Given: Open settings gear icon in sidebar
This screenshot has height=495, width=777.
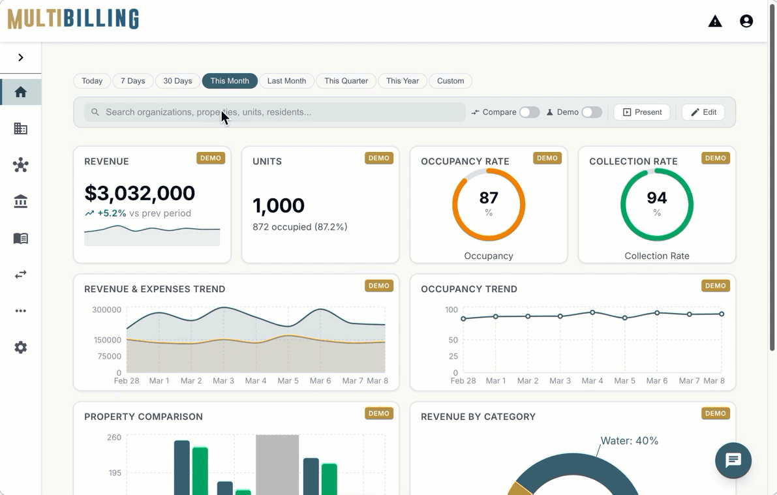Looking at the screenshot, I should [x=21, y=348].
